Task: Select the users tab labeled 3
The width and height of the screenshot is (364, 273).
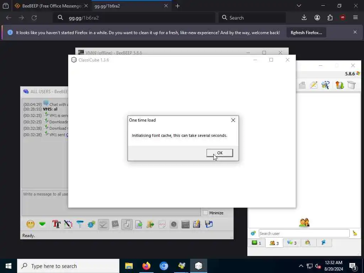Action: click(274, 243)
